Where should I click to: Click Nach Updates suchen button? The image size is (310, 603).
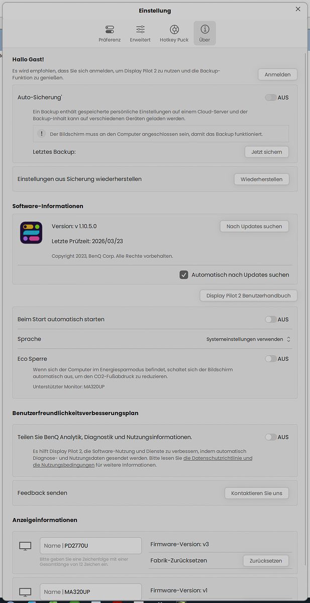pyautogui.click(x=254, y=226)
